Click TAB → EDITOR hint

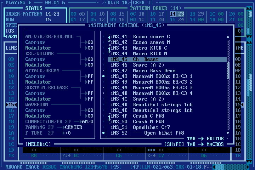[x=205, y=138]
